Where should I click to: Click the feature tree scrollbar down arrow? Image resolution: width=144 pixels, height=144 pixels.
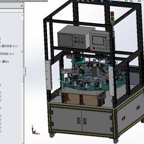[x=22, y=143]
